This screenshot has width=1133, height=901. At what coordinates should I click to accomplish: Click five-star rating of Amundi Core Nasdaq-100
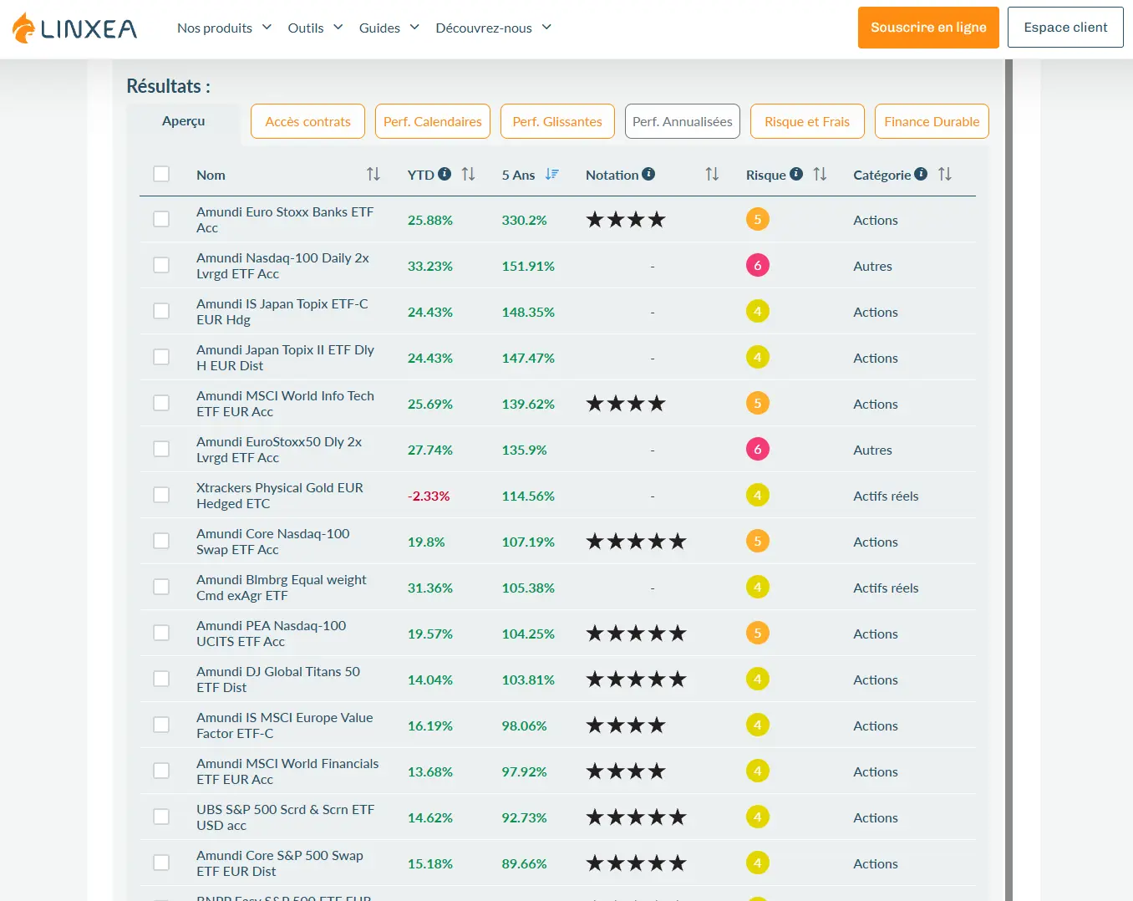(636, 542)
